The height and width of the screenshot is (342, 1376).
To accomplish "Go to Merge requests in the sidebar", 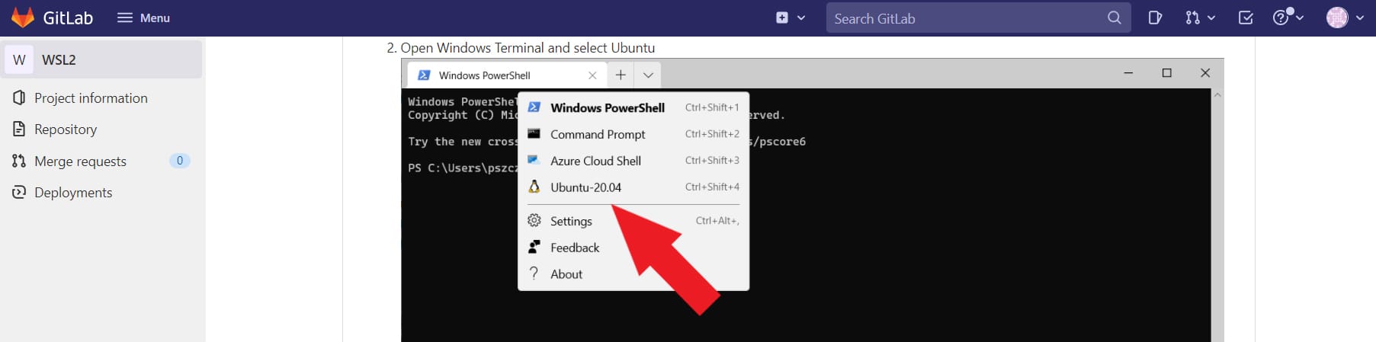I will 80,161.
